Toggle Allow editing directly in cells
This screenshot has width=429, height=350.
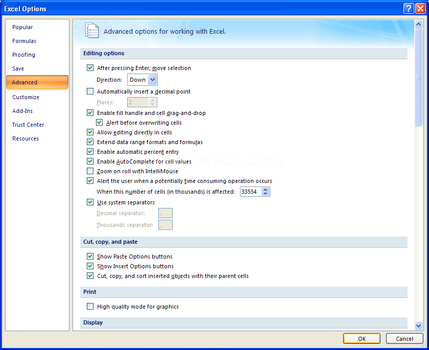click(x=90, y=132)
